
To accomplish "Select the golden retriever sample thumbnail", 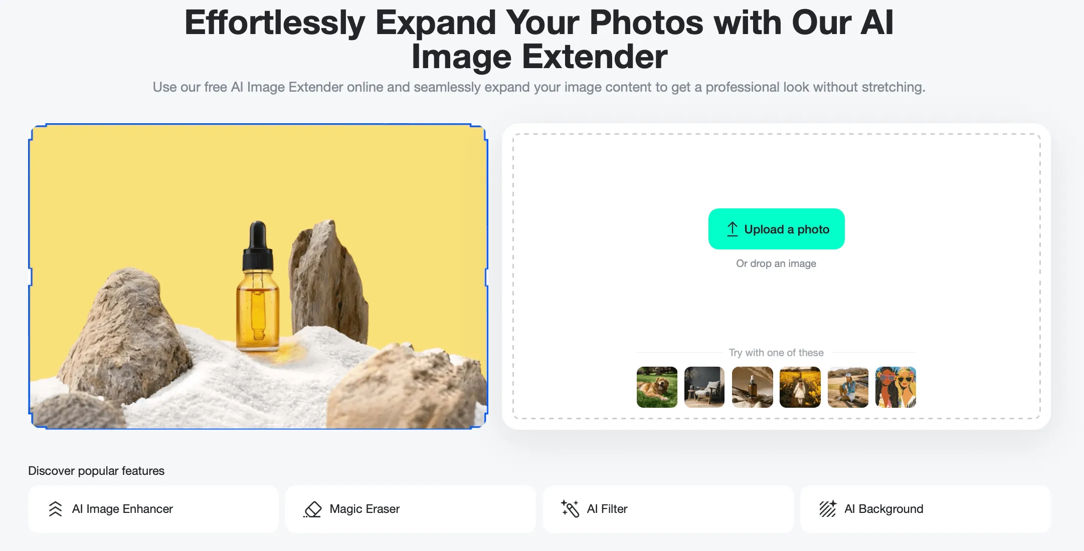I will click(x=656, y=387).
